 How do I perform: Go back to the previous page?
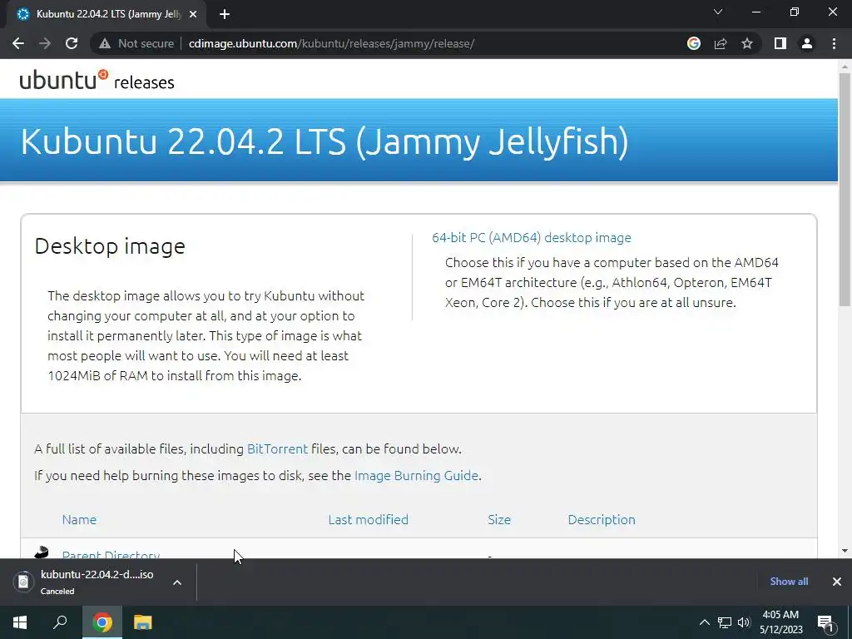pyautogui.click(x=18, y=43)
